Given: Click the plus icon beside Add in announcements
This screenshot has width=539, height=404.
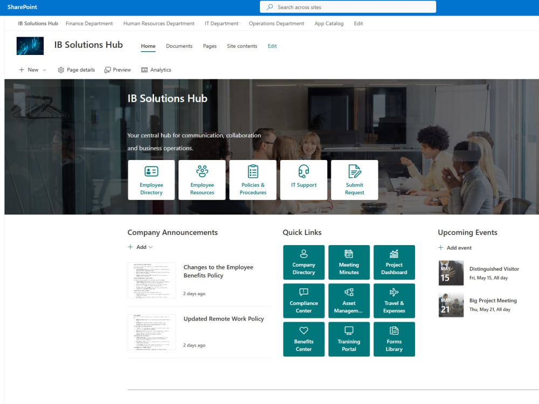Looking at the screenshot, I should coord(130,247).
